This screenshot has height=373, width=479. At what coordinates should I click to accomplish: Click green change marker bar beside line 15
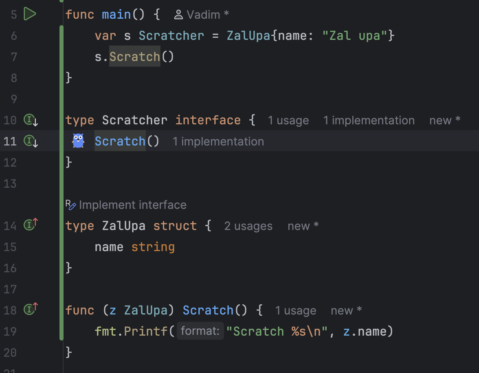pos(62,247)
